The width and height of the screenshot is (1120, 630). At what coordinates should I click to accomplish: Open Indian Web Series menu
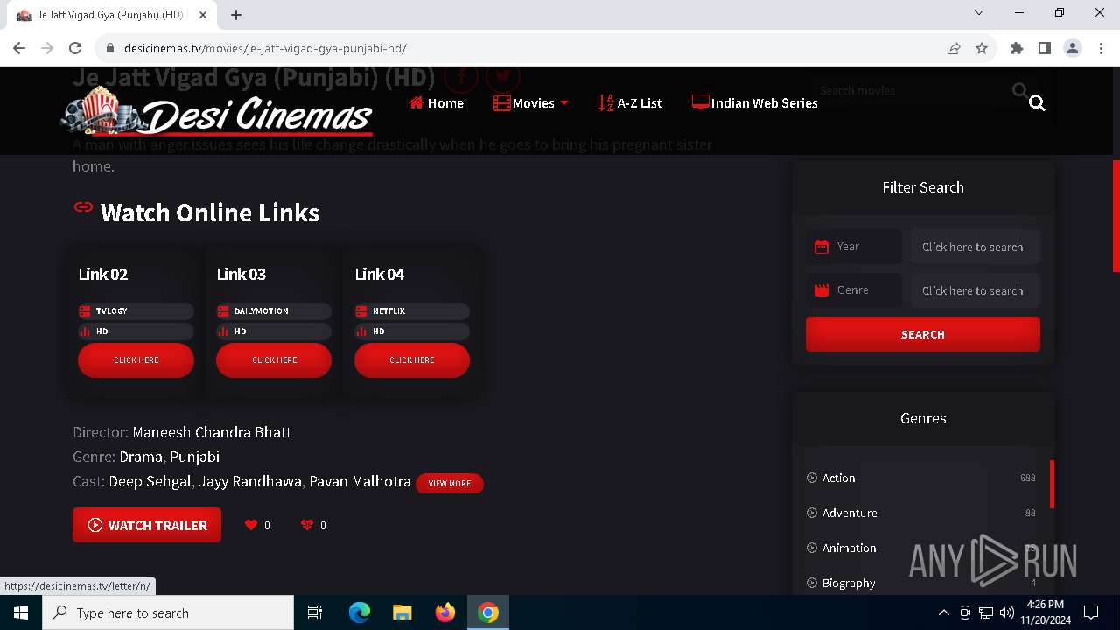(754, 103)
